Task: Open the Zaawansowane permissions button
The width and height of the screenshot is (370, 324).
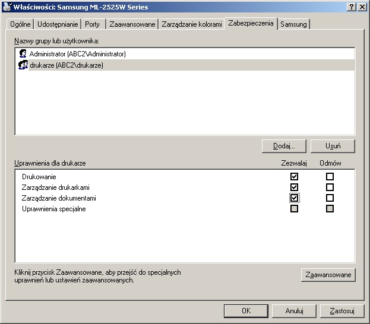Action: click(328, 275)
